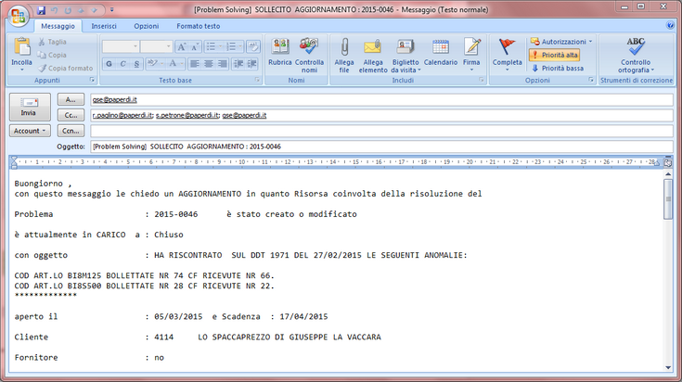
Task: Toggle Priorità alta importance
Action: pyautogui.click(x=555, y=55)
